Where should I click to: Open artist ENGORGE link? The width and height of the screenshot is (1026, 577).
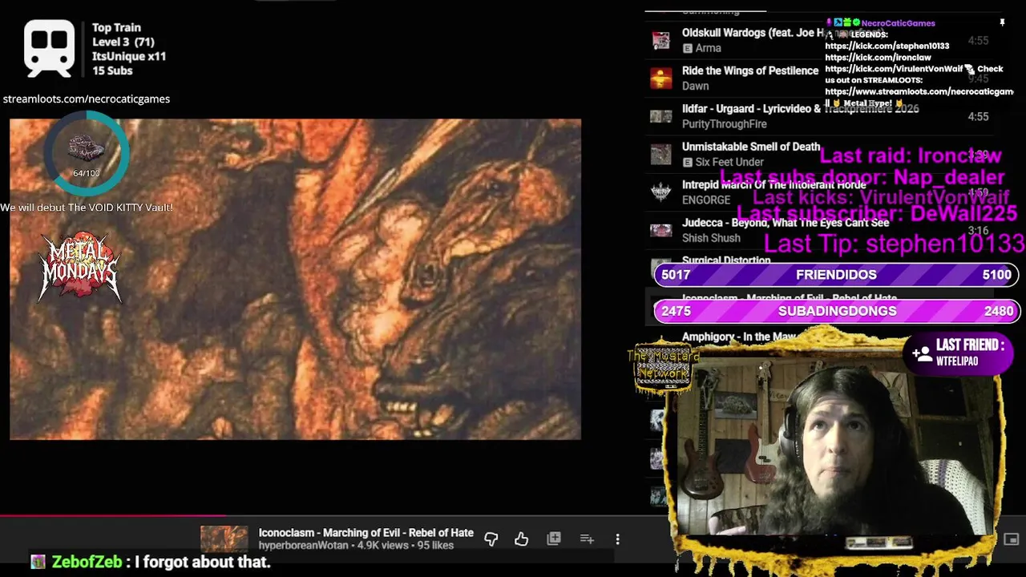[x=706, y=200]
